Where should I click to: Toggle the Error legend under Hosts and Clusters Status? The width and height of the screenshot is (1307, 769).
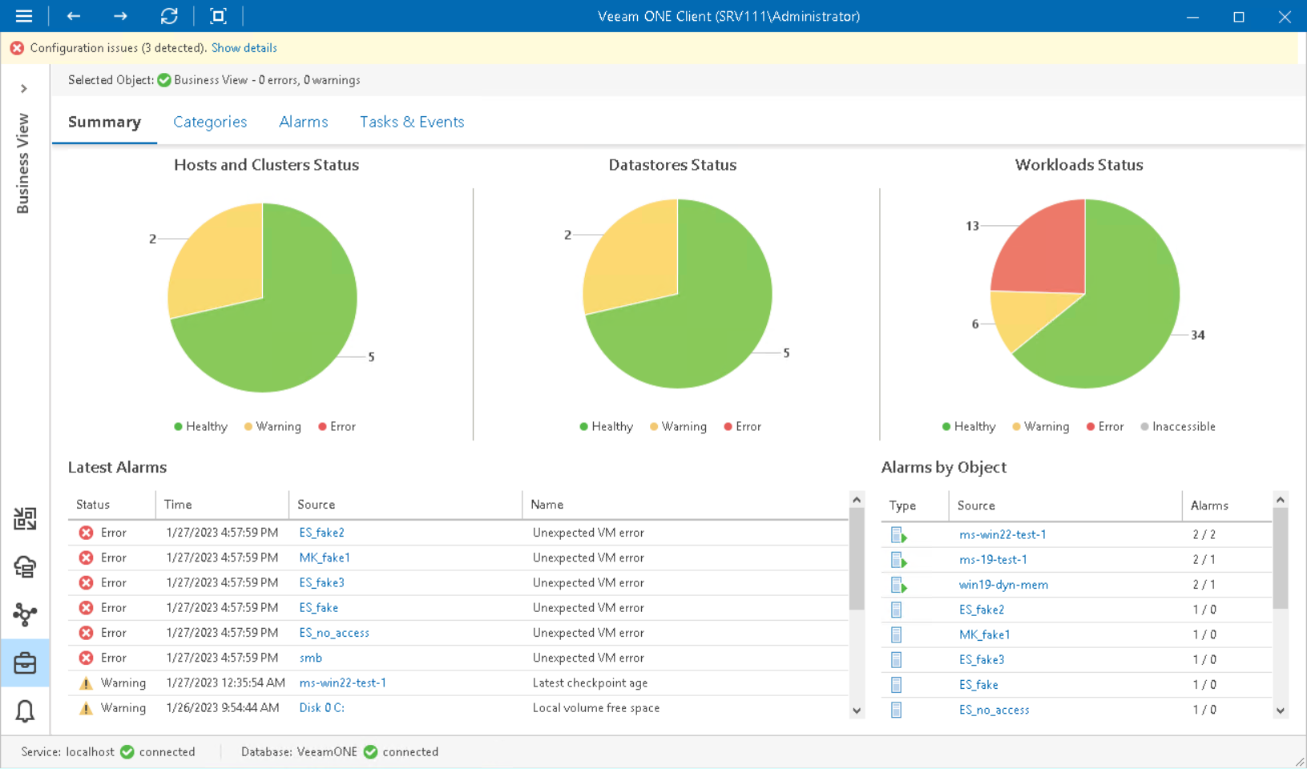pos(336,426)
